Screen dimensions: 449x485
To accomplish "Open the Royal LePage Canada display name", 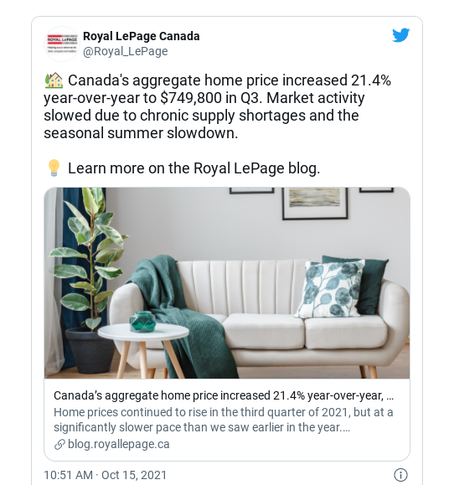I will pyautogui.click(x=142, y=36).
